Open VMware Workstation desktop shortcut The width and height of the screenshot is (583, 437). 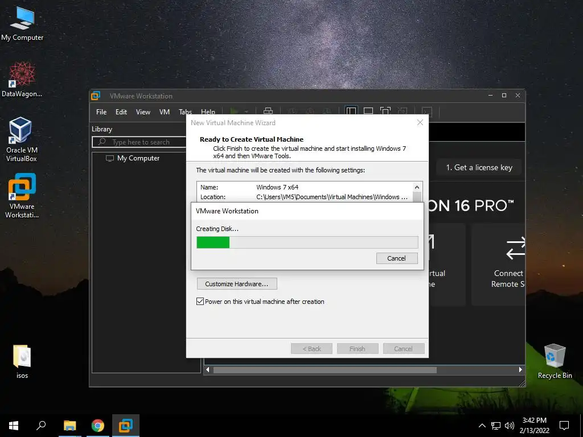[x=22, y=196]
